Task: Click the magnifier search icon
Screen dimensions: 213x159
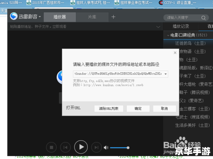Action: pyautogui.click(x=203, y=18)
